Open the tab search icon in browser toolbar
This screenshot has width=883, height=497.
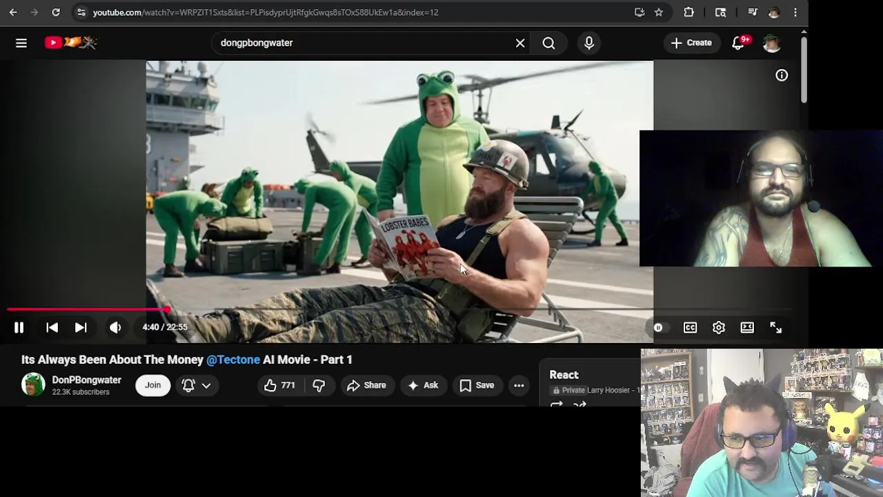tap(720, 12)
